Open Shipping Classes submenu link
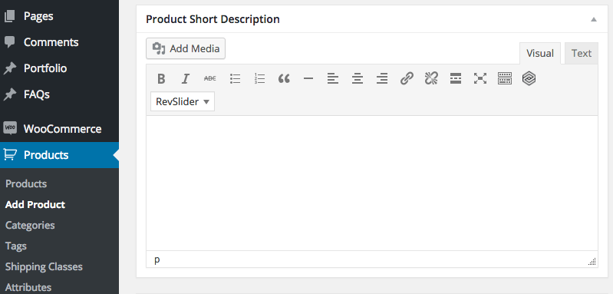613x294 pixels. [x=44, y=266]
